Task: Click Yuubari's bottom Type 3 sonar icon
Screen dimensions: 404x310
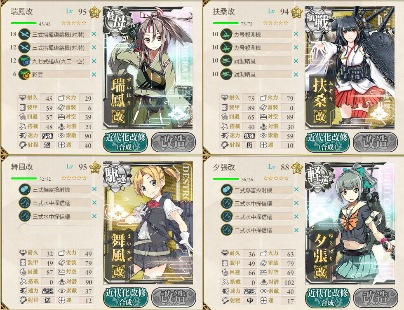Action: click(227, 229)
